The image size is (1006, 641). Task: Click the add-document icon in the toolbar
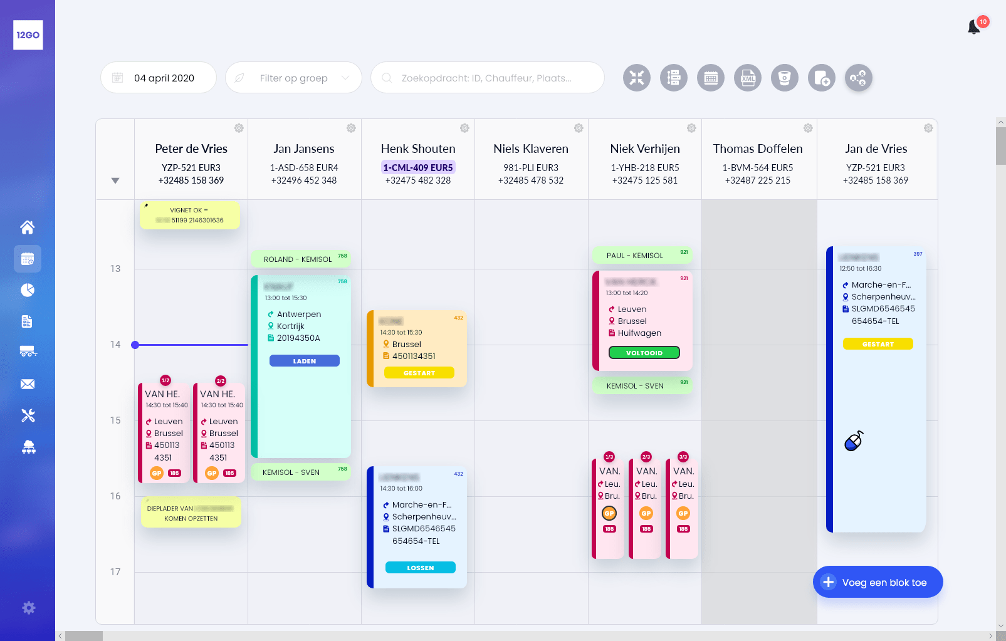821,77
